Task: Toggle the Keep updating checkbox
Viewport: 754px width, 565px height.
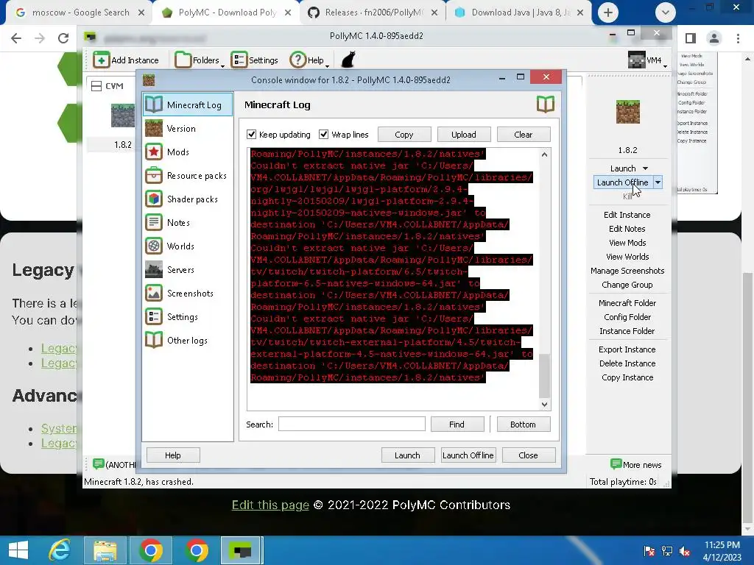Action: [x=252, y=134]
